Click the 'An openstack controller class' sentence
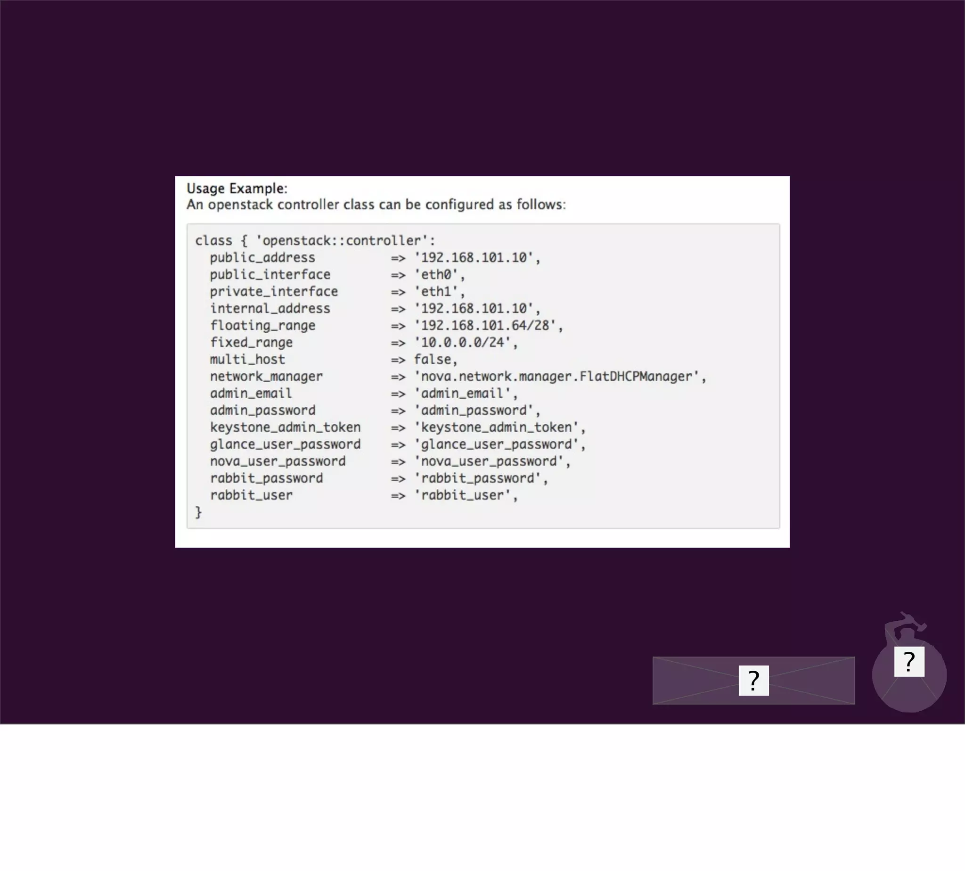This screenshot has width=965, height=871. (x=376, y=205)
